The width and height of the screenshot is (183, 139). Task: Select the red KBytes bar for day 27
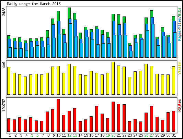point(152,119)
